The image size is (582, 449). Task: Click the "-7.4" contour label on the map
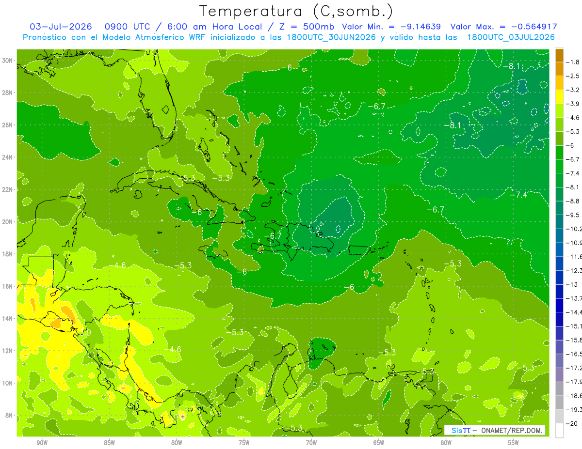pyautogui.click(x=518, y=194)
